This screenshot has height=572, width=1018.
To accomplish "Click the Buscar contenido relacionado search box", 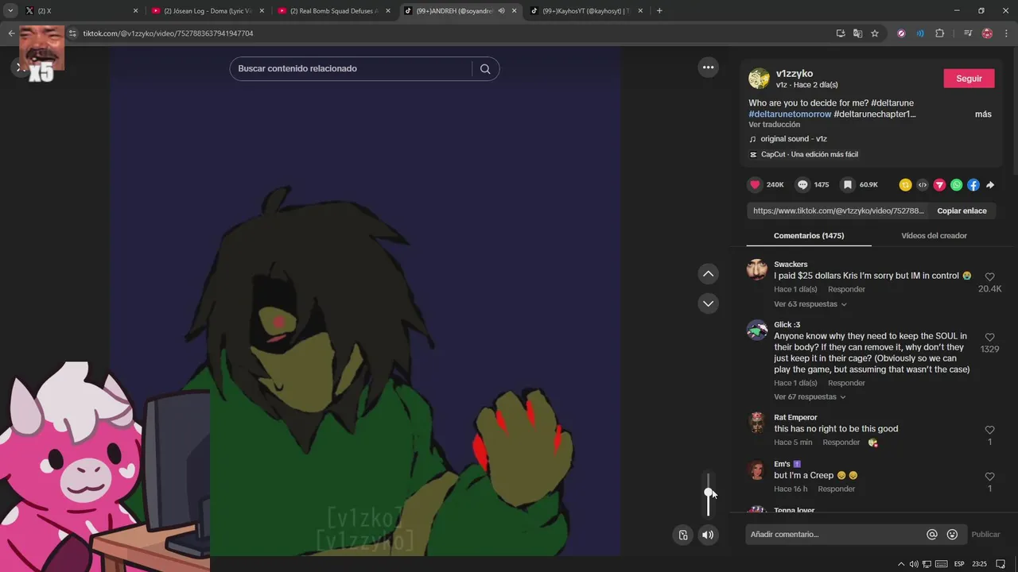I will click(x=350, y=68).
